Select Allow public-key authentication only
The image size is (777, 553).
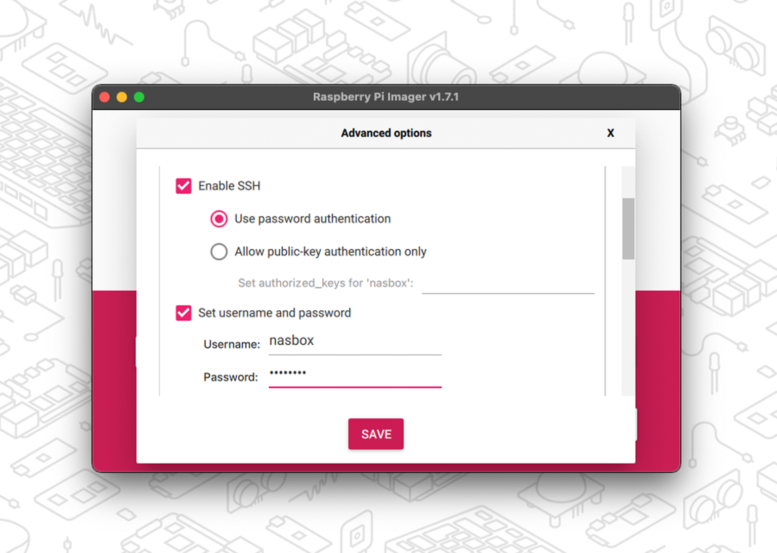click(x=219, y=251)
